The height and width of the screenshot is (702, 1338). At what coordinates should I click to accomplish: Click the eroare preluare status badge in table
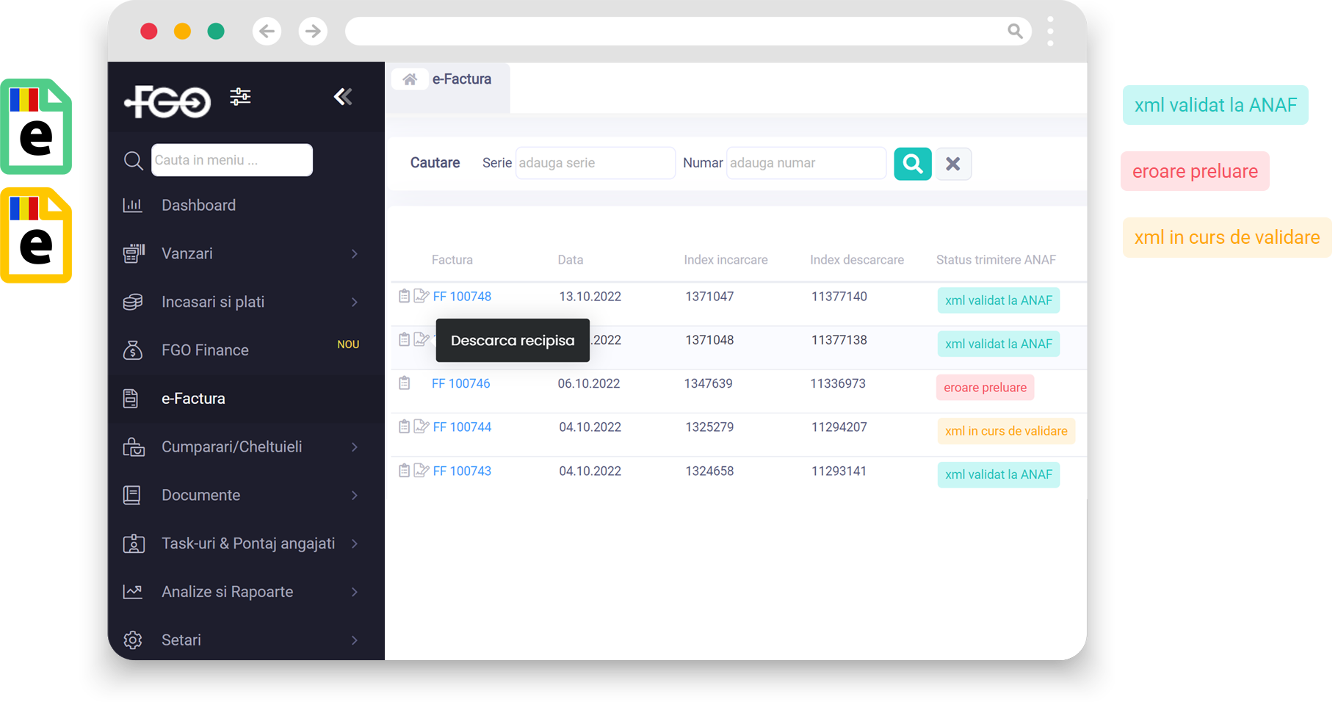985,388
